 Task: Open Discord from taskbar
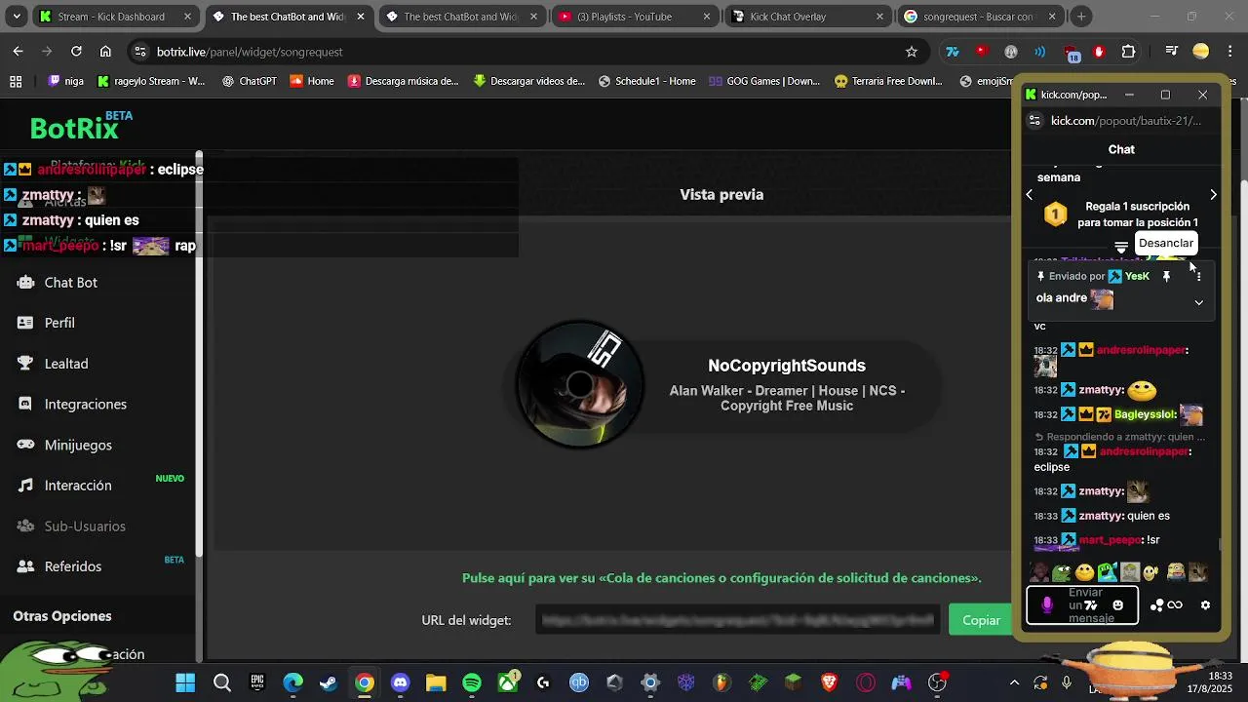(400, 682)
